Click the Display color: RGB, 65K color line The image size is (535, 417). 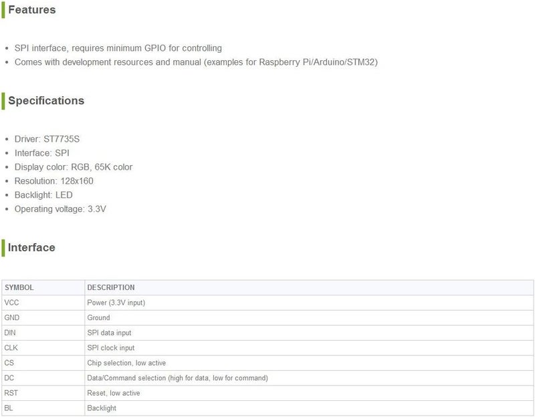(73, 167)
